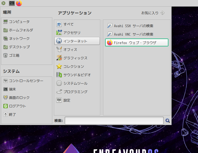Choose ログアウト text label

[x=17, y=106]
